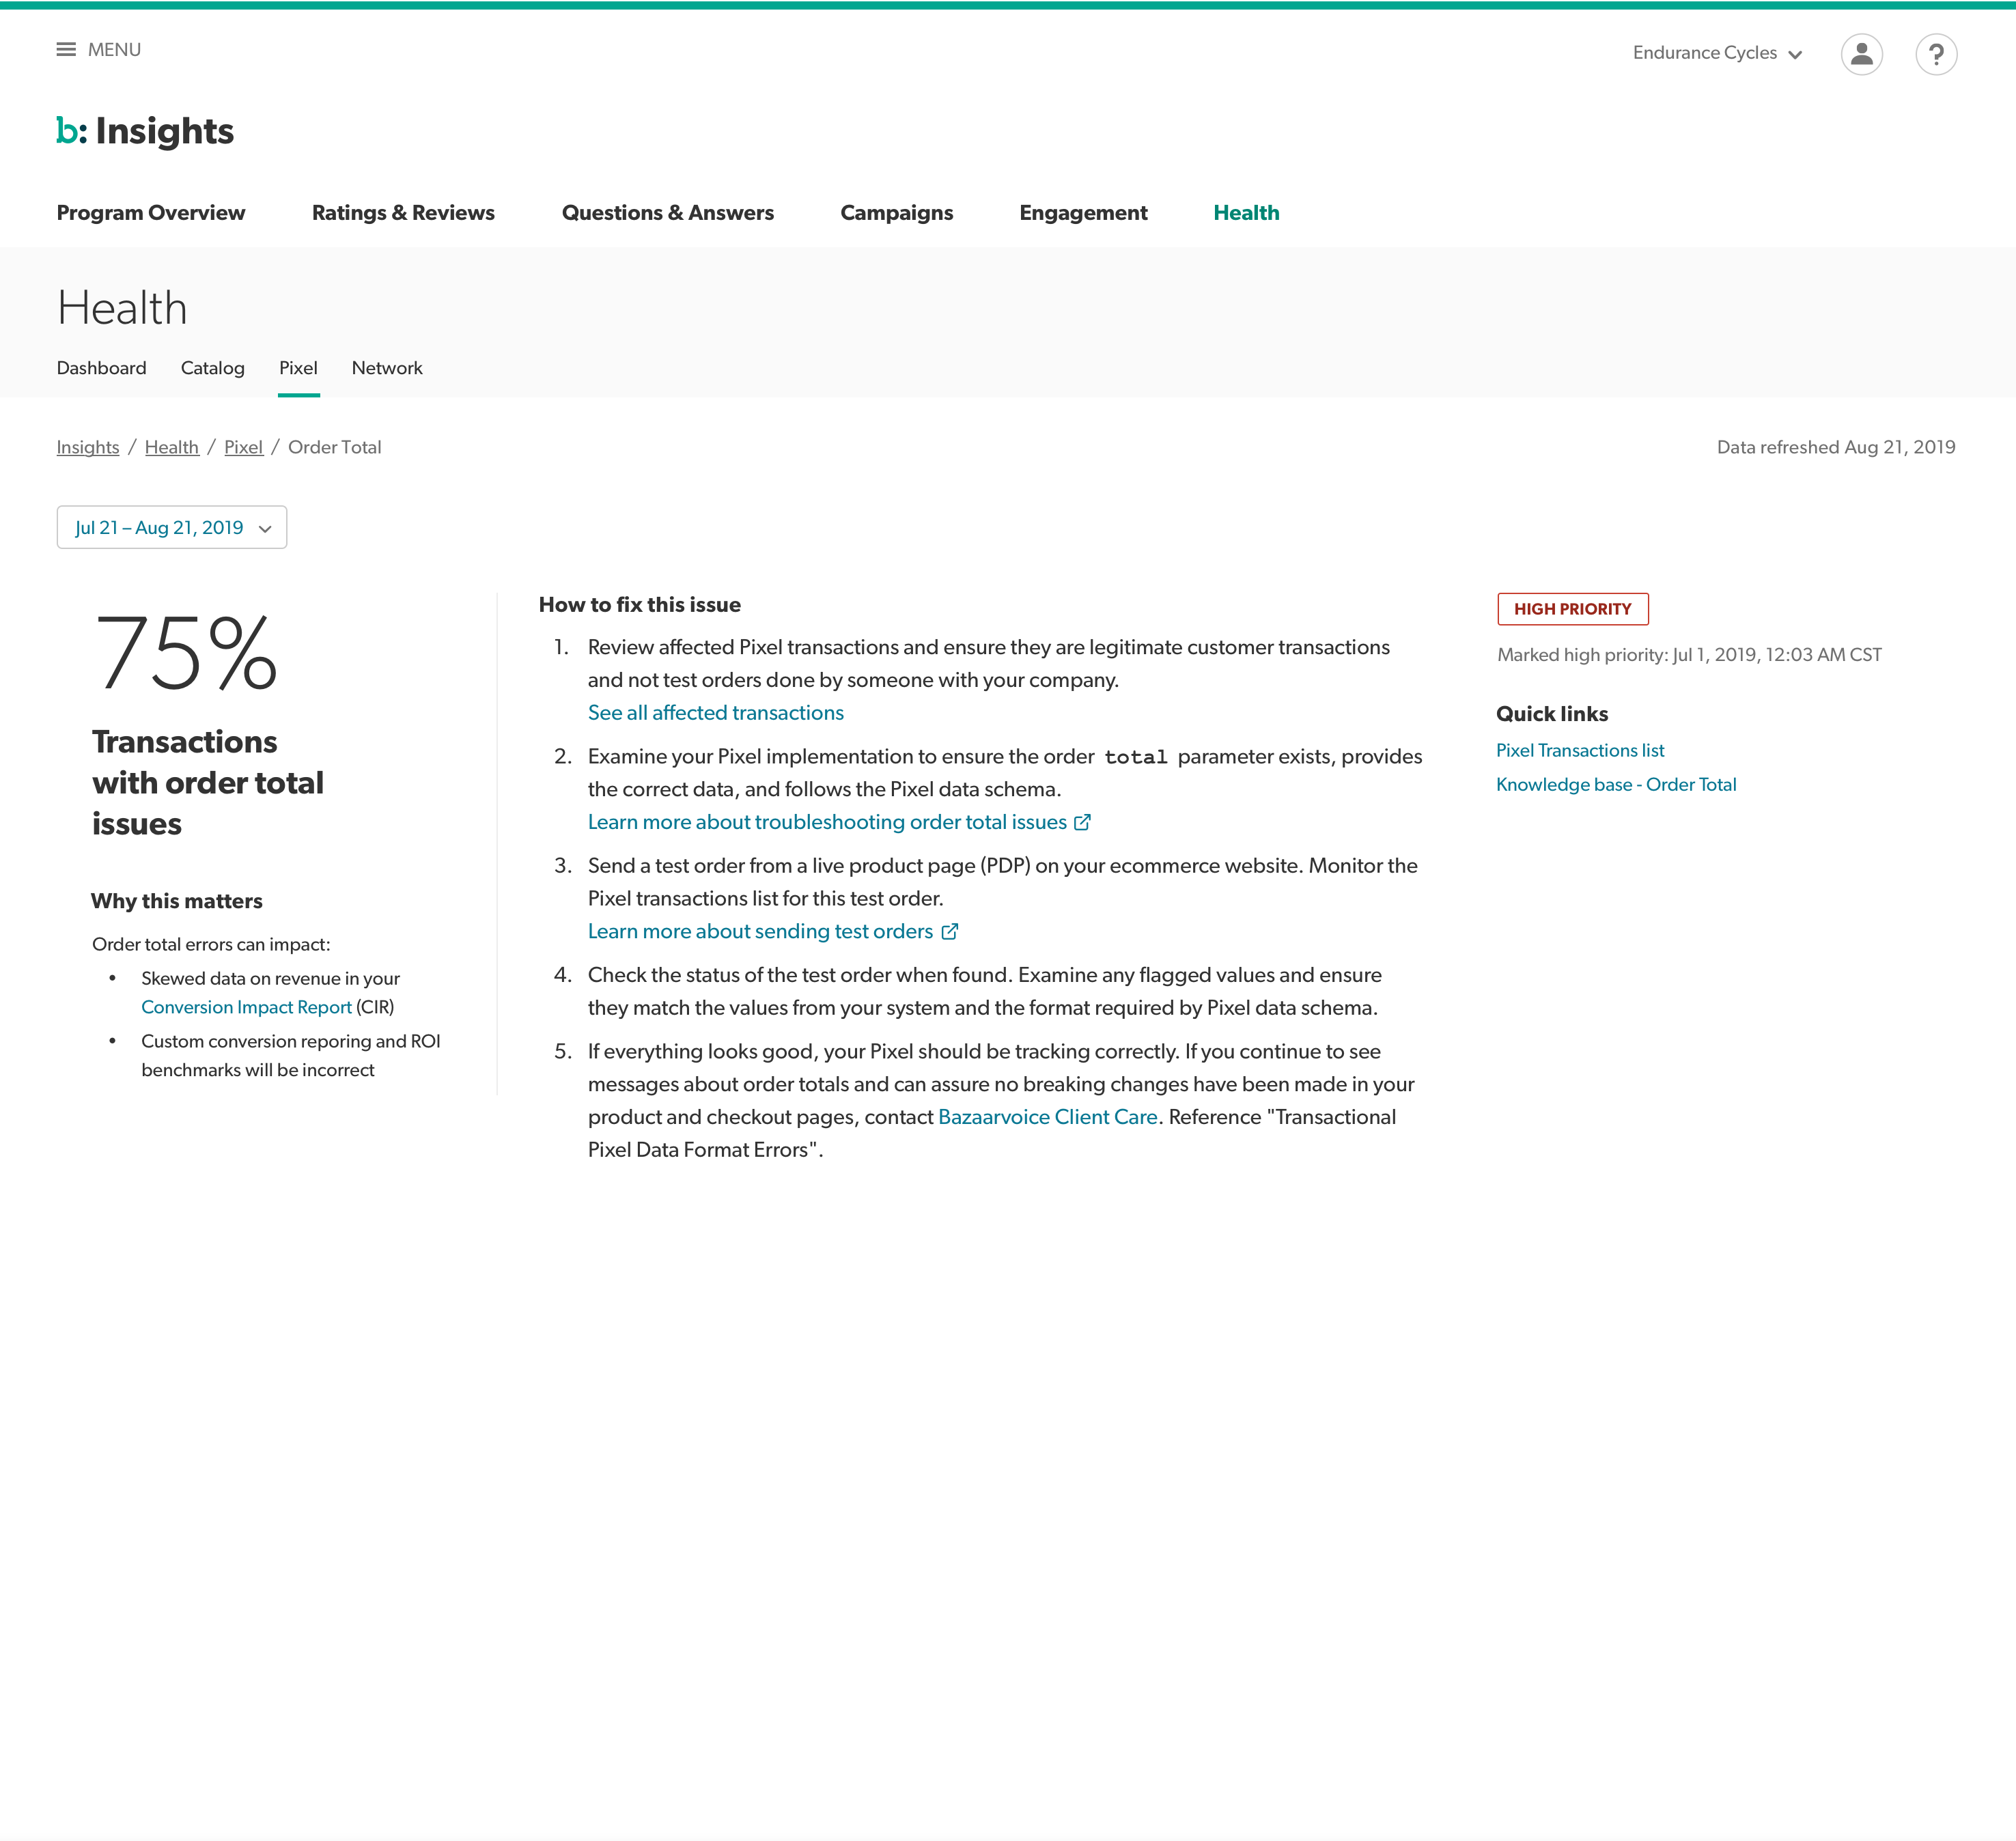Click the Health breadcrumb link
Viewport: 2016px width, 1841px height.
[171, 447]
